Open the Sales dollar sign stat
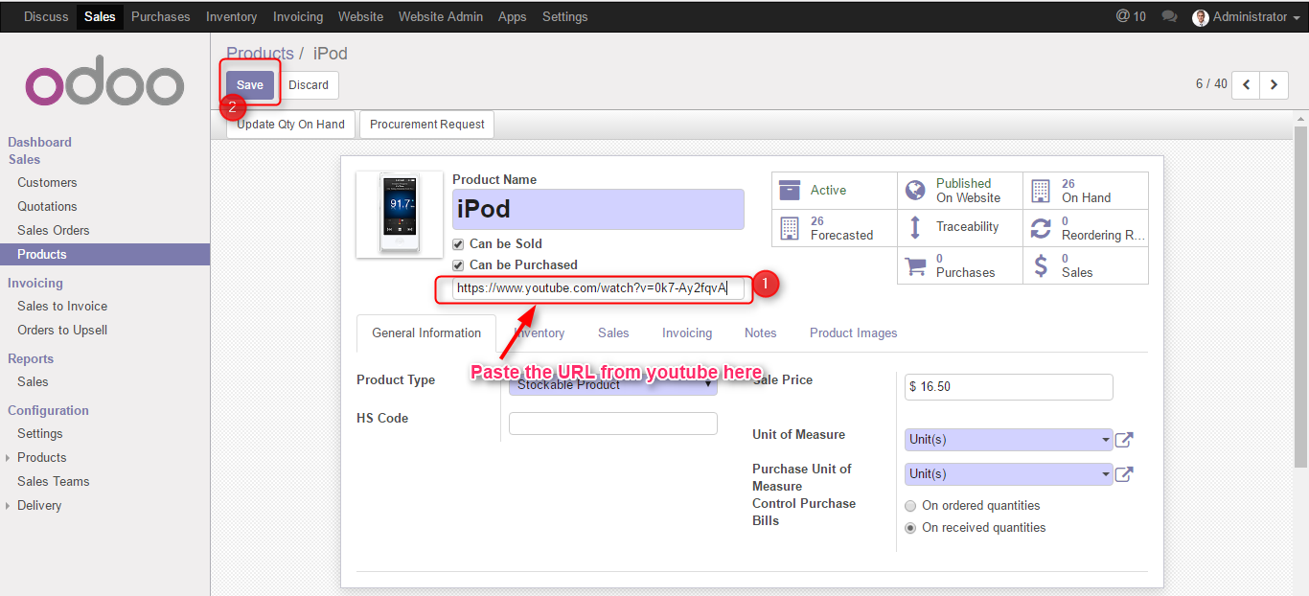The height and width of the screenshot is (596, 1309). click(1041, 265)
